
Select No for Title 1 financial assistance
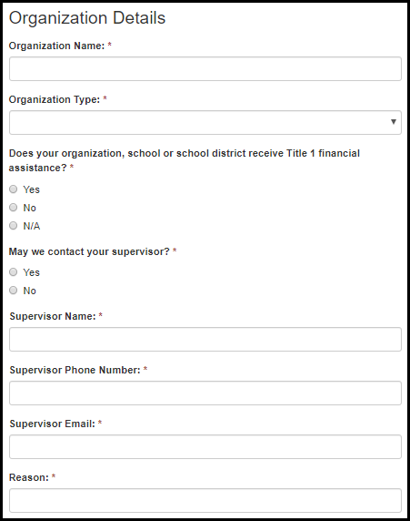(14, 208)
